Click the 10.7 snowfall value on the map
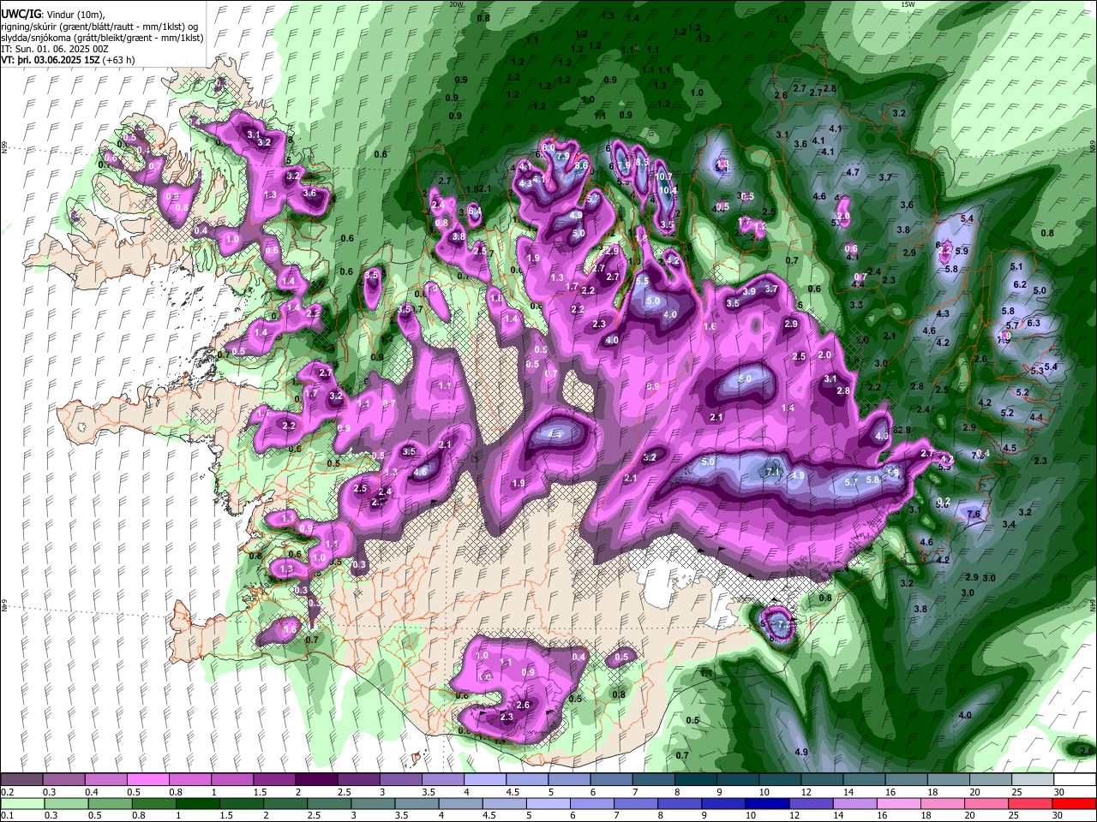Screen dimensions: 1097x822 tap(664, 176)
